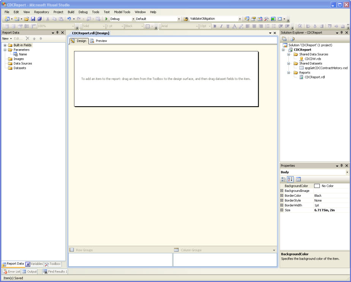Open the New dropdown button in Report Data
The height and width of the screenshot is (282, 351).
tap(7, 38)
